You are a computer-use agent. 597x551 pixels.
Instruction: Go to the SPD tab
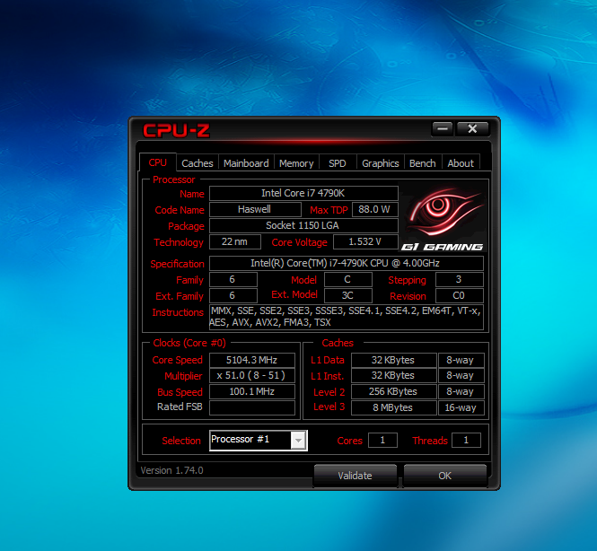tap(338, 163)
